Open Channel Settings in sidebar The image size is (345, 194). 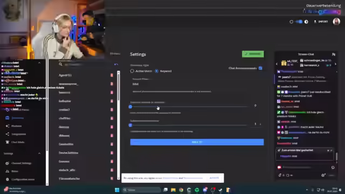pos(22,163)
